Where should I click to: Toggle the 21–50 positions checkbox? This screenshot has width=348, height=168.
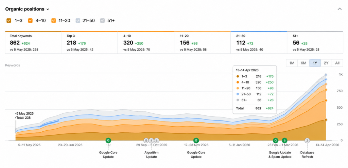pos(78,21)
